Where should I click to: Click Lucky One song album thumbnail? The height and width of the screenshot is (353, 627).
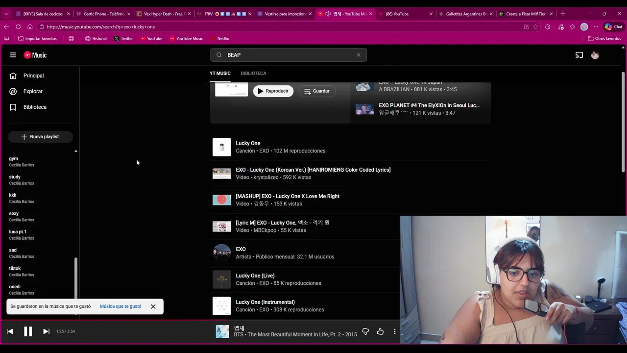221,147
